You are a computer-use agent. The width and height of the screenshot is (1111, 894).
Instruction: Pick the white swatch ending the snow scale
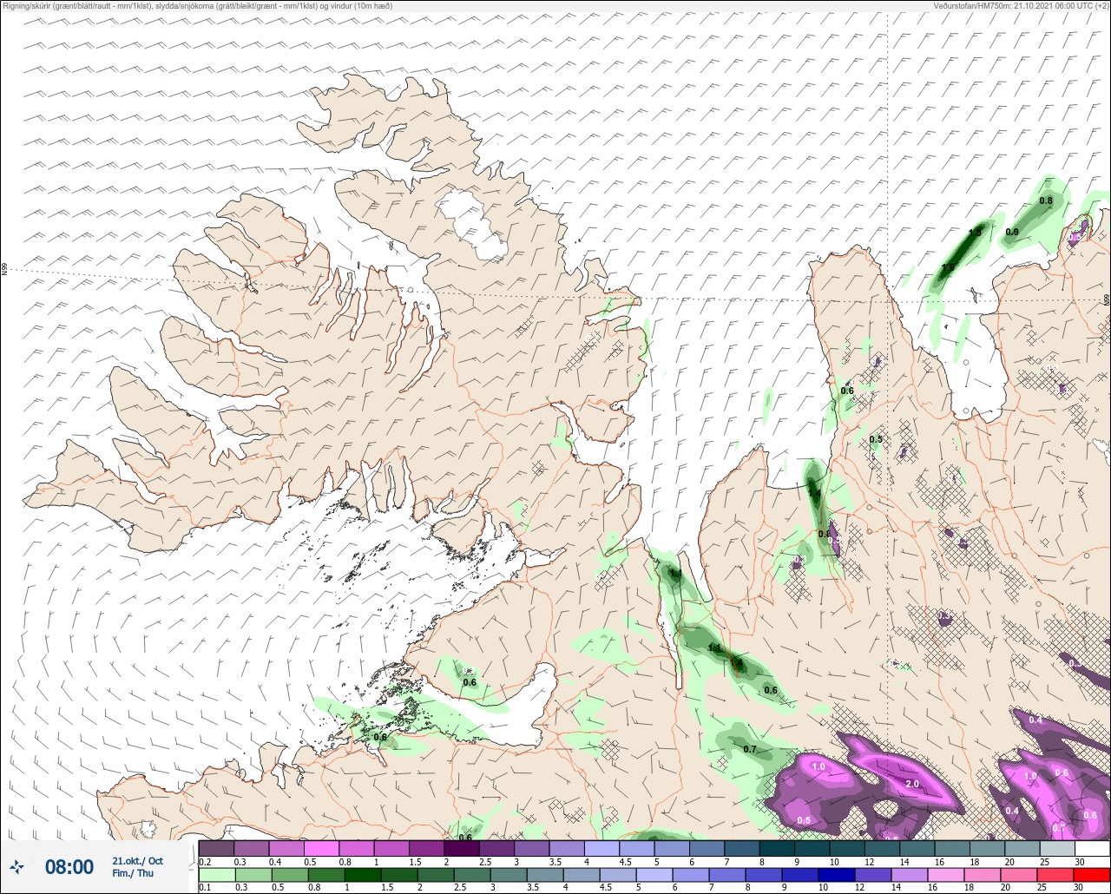click(1091, 848)
